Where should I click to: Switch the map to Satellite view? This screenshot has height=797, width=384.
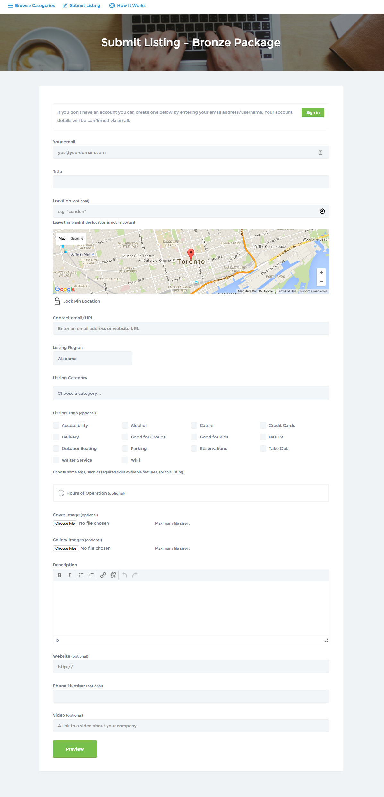pos(77,238)
